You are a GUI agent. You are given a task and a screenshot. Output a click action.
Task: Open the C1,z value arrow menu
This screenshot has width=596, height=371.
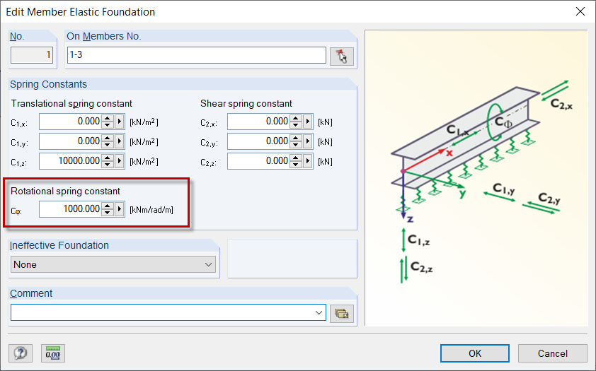[120, 161]
